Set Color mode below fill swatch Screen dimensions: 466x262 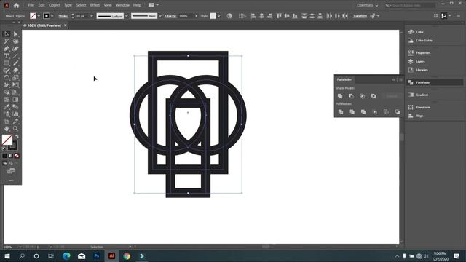[x=4, y=156]
